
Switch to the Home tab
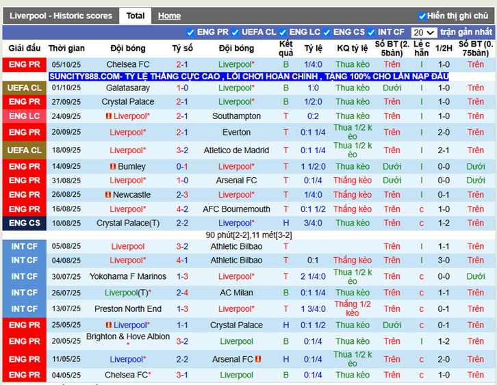point(169,16)
